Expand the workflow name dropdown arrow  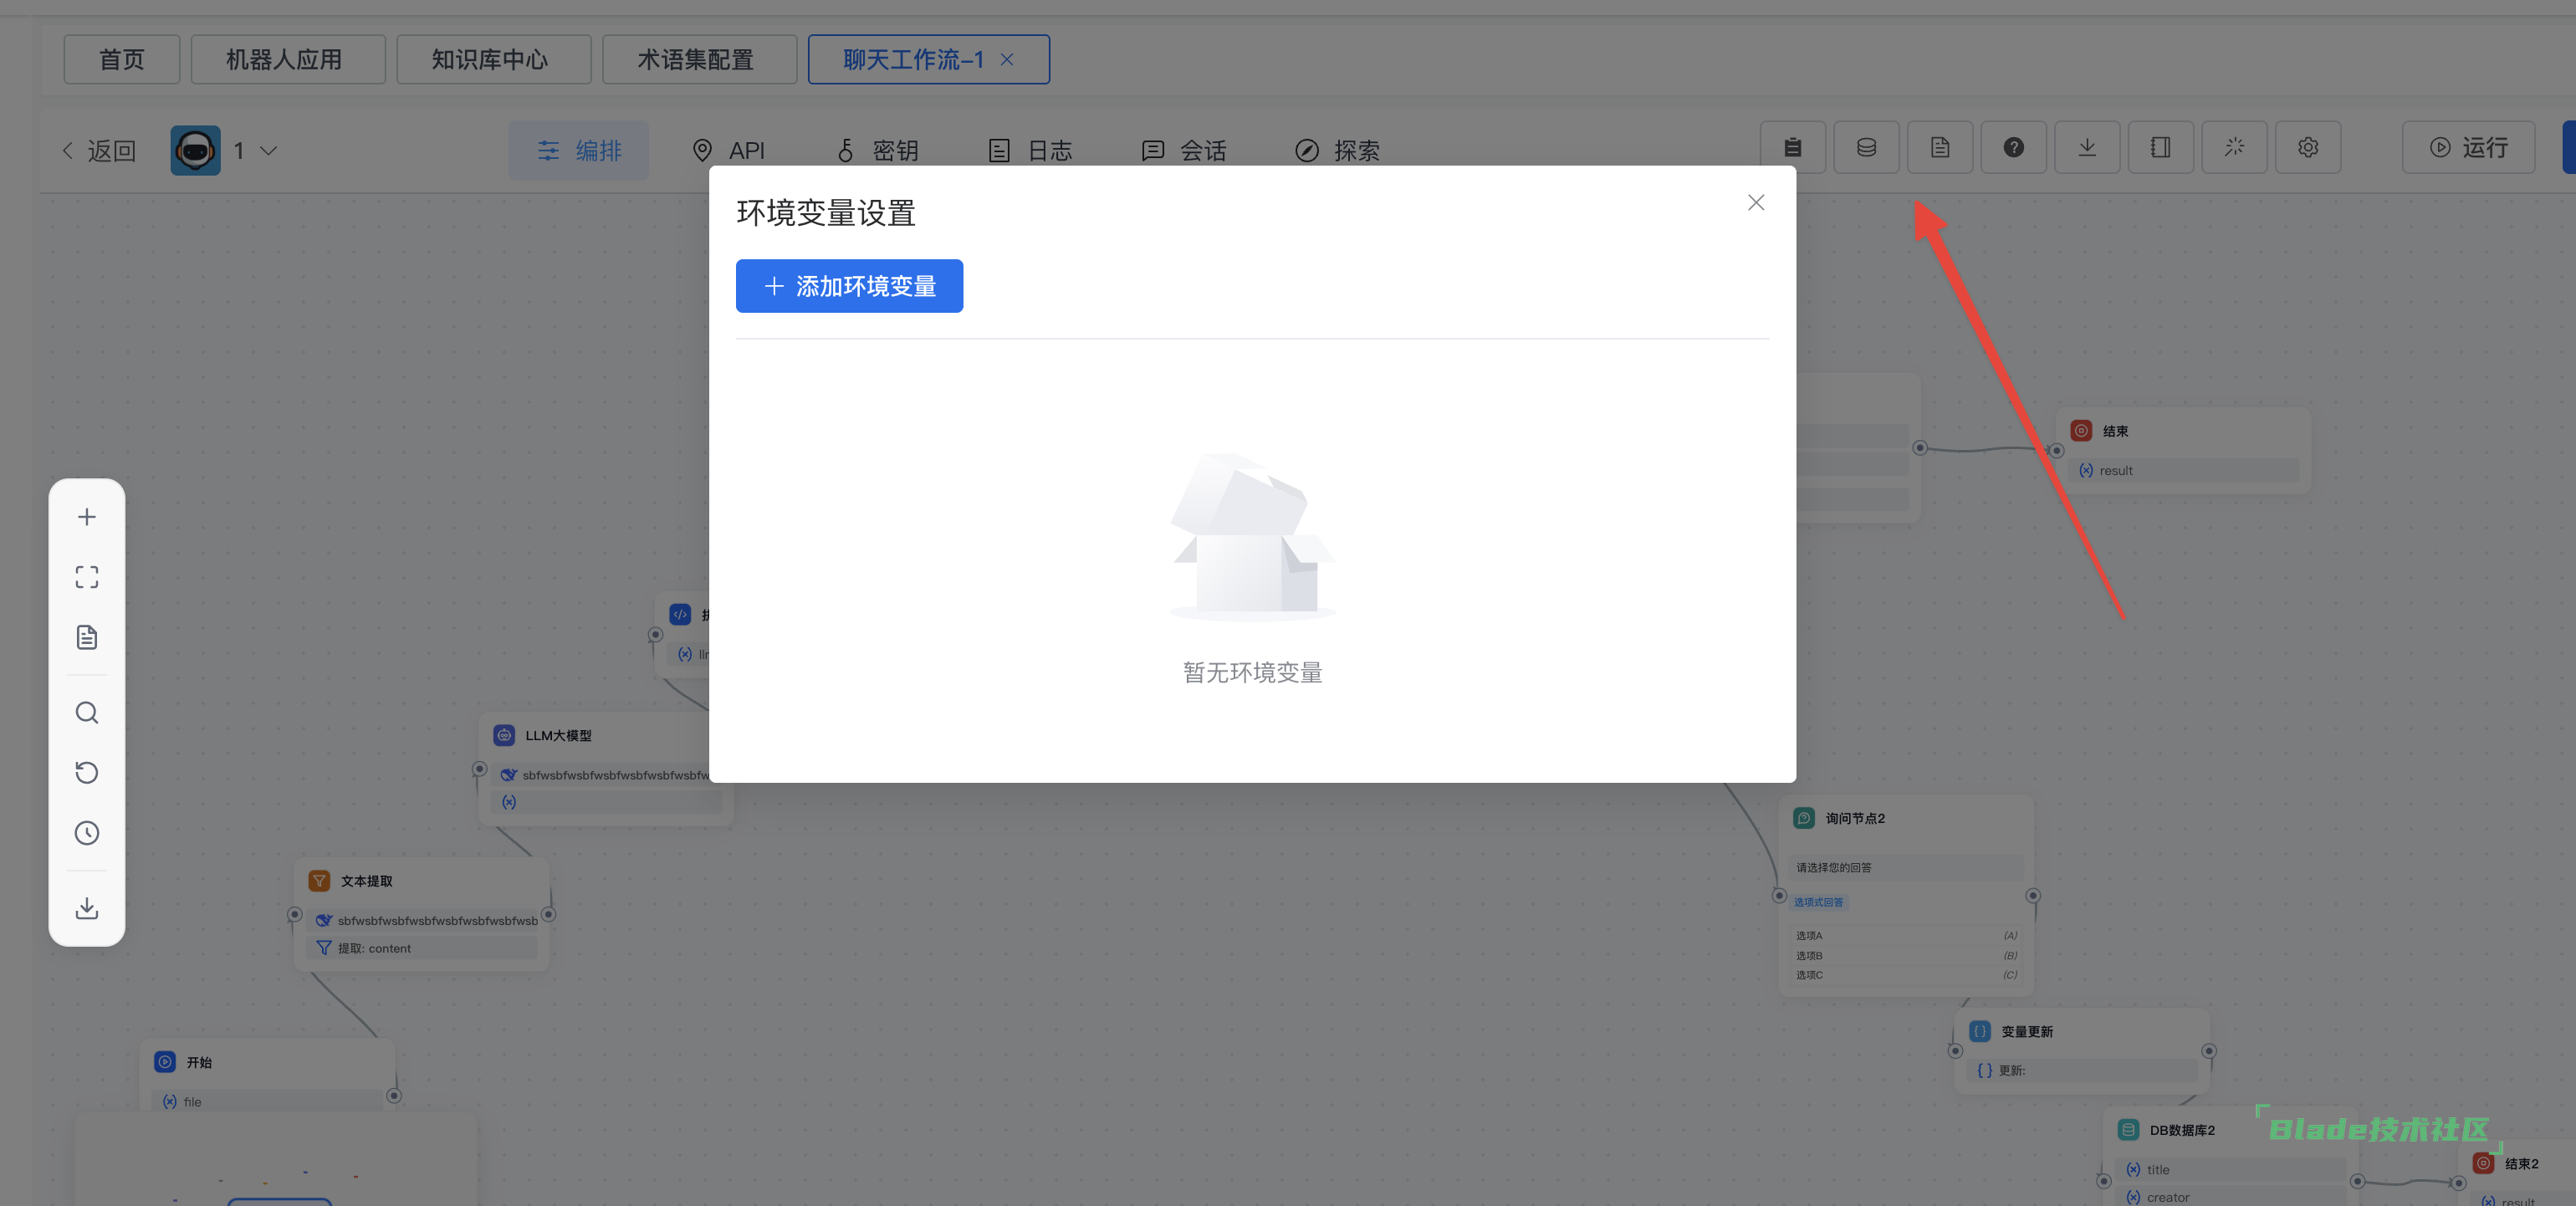pyautogui.click(x=268, y=150)
